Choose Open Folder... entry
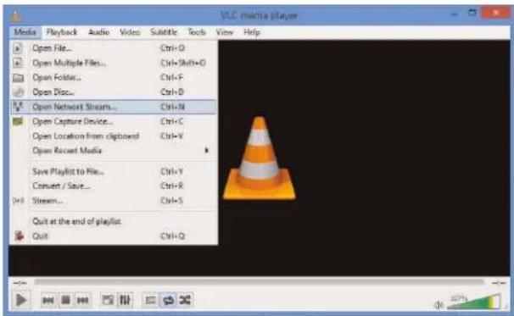The width and height of the screenshot is (514, 316). (x=114, y=78)
